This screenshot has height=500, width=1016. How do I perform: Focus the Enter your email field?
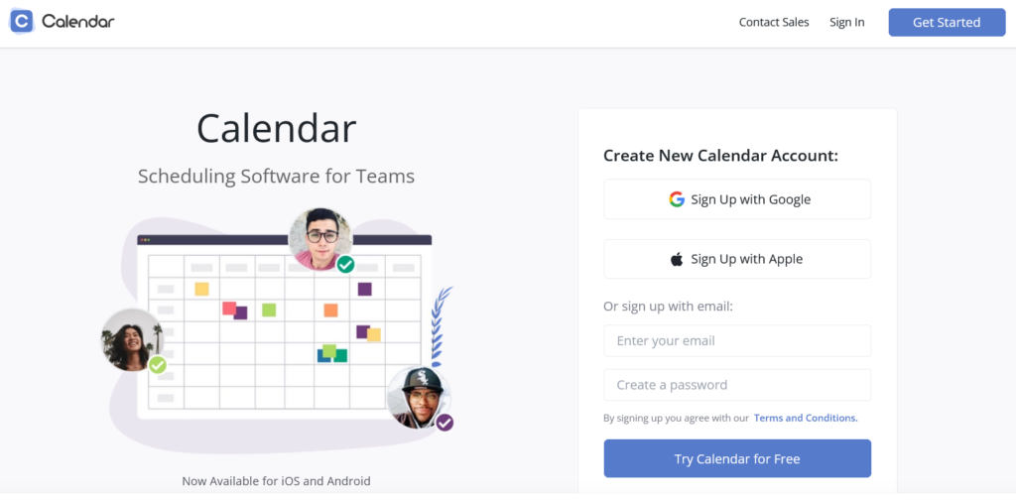737,340
